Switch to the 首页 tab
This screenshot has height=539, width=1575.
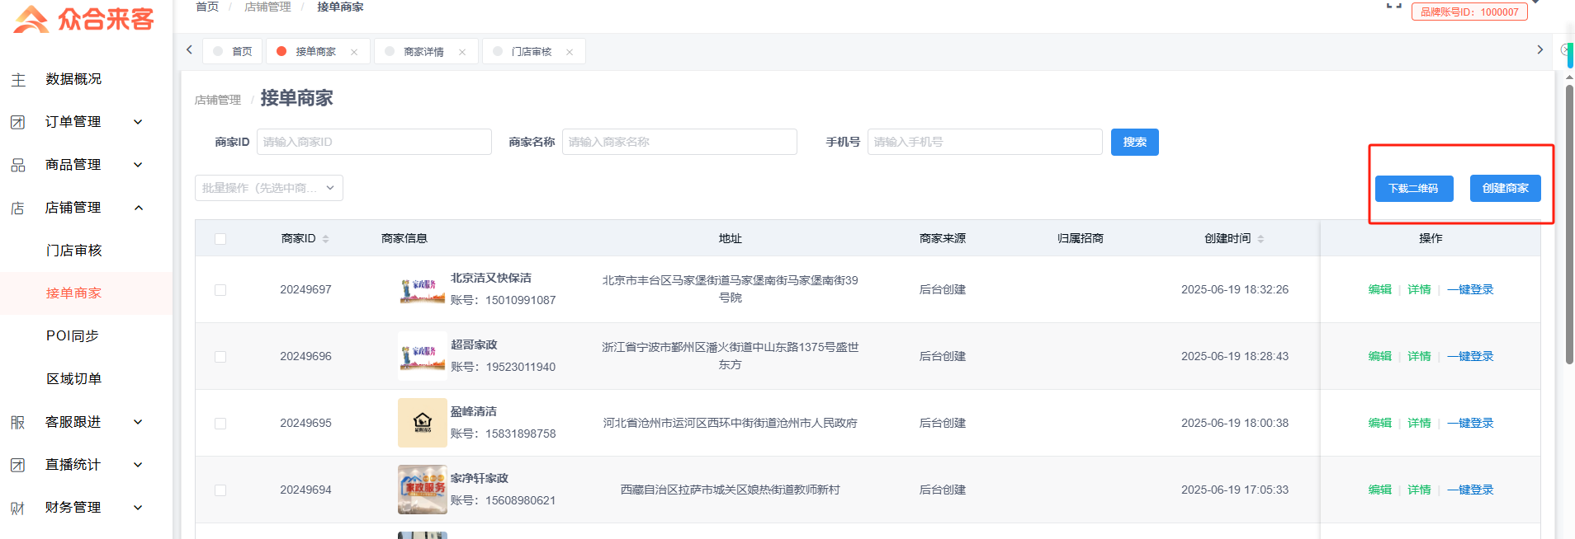click(233, 51)
